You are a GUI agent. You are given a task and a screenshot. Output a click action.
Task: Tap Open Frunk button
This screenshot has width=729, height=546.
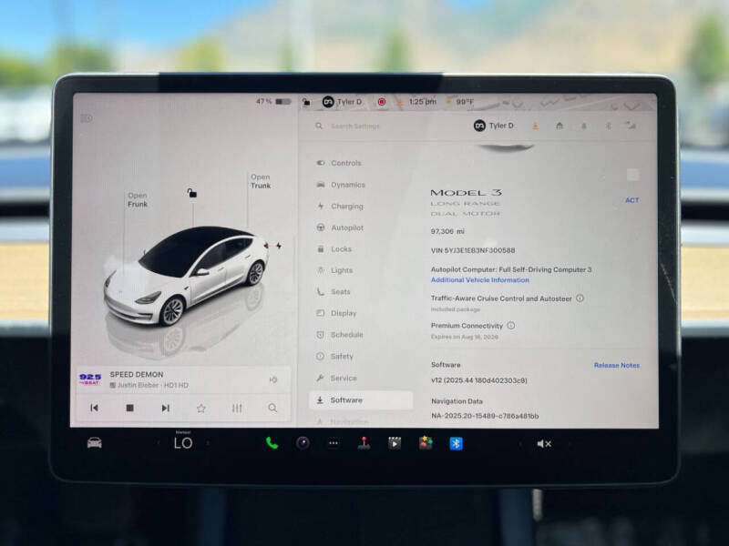tap(138, 199)
